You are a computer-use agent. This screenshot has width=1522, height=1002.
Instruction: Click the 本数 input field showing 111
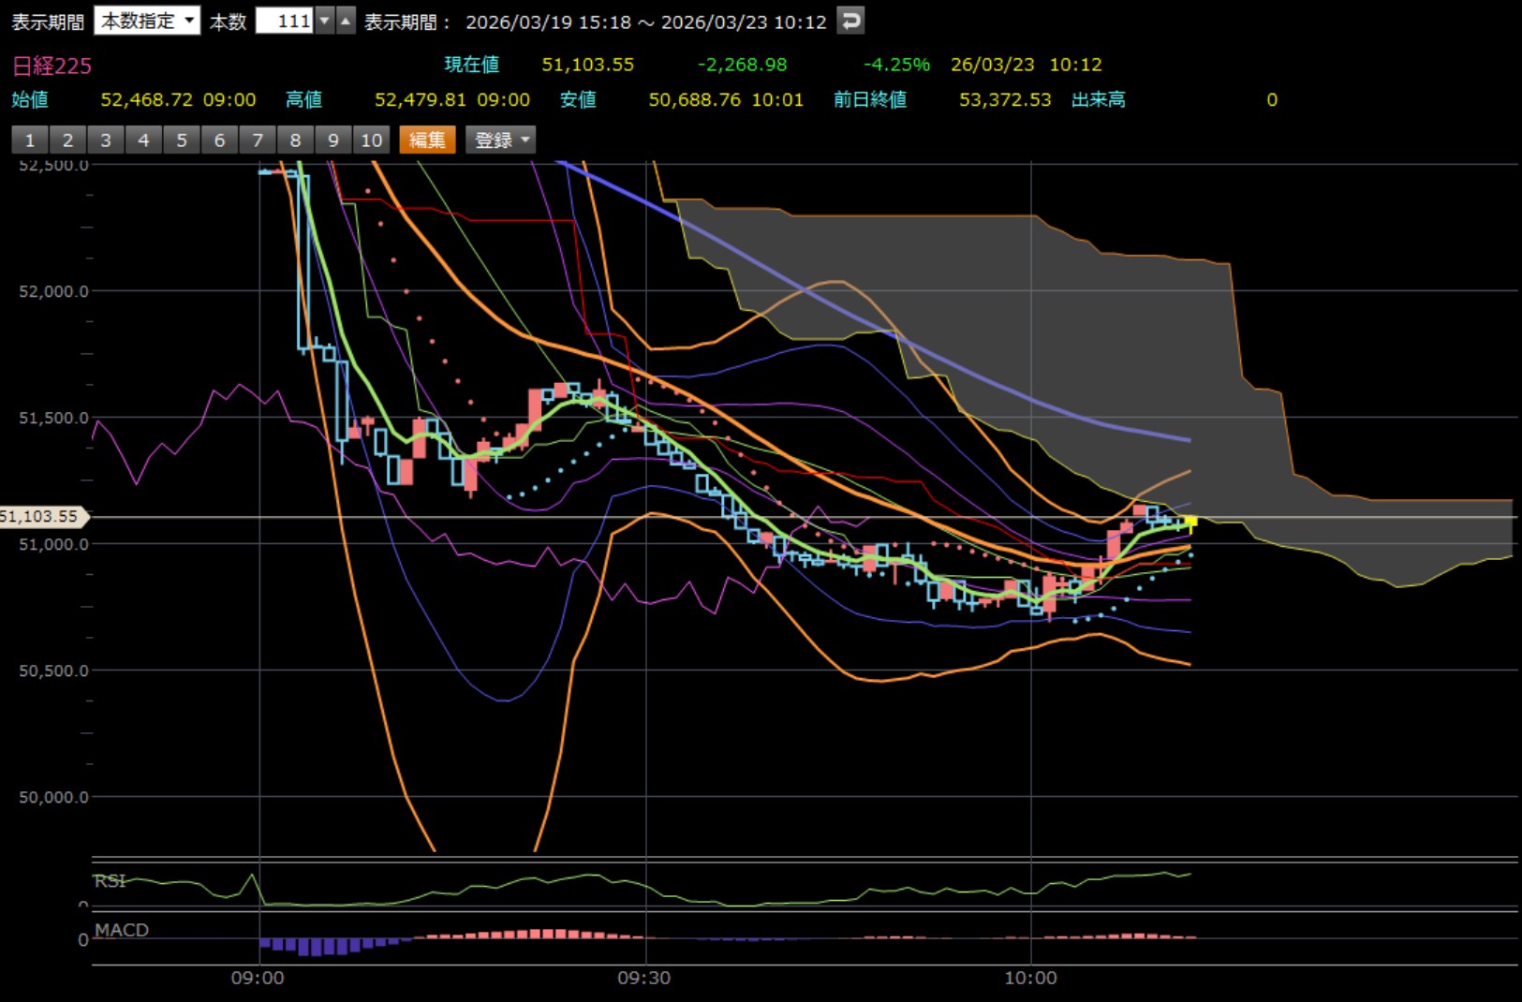[285, 21]
